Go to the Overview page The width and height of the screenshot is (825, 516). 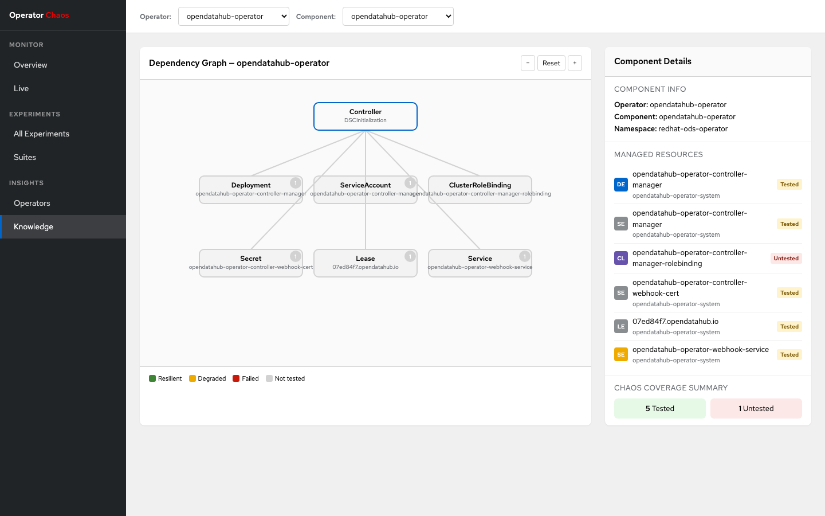coord(31,65)
